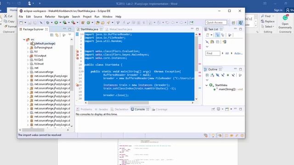Click the Search flashlight toolbar icon
This screenshot has width=294, height=165.
(108, 22)
